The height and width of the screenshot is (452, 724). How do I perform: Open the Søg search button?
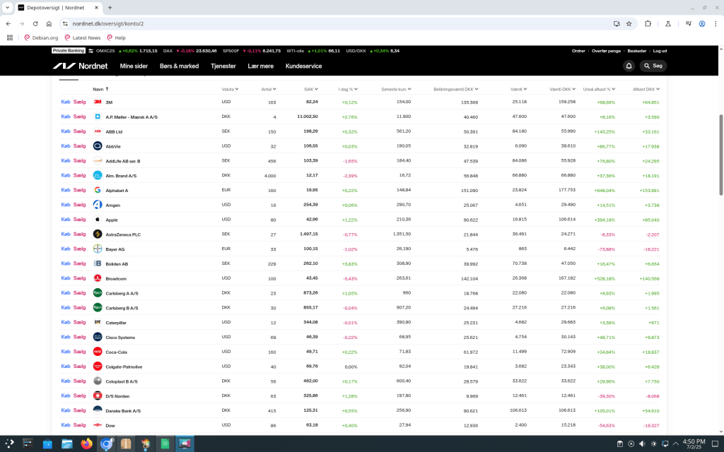click(653, 66)
